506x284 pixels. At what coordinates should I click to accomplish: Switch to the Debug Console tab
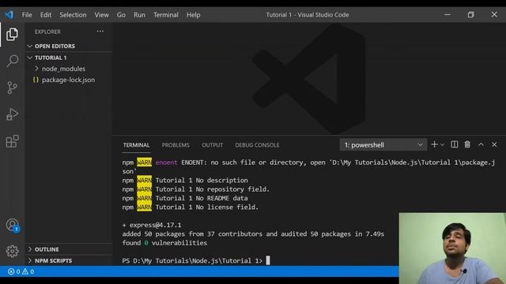tap(257, 145)
